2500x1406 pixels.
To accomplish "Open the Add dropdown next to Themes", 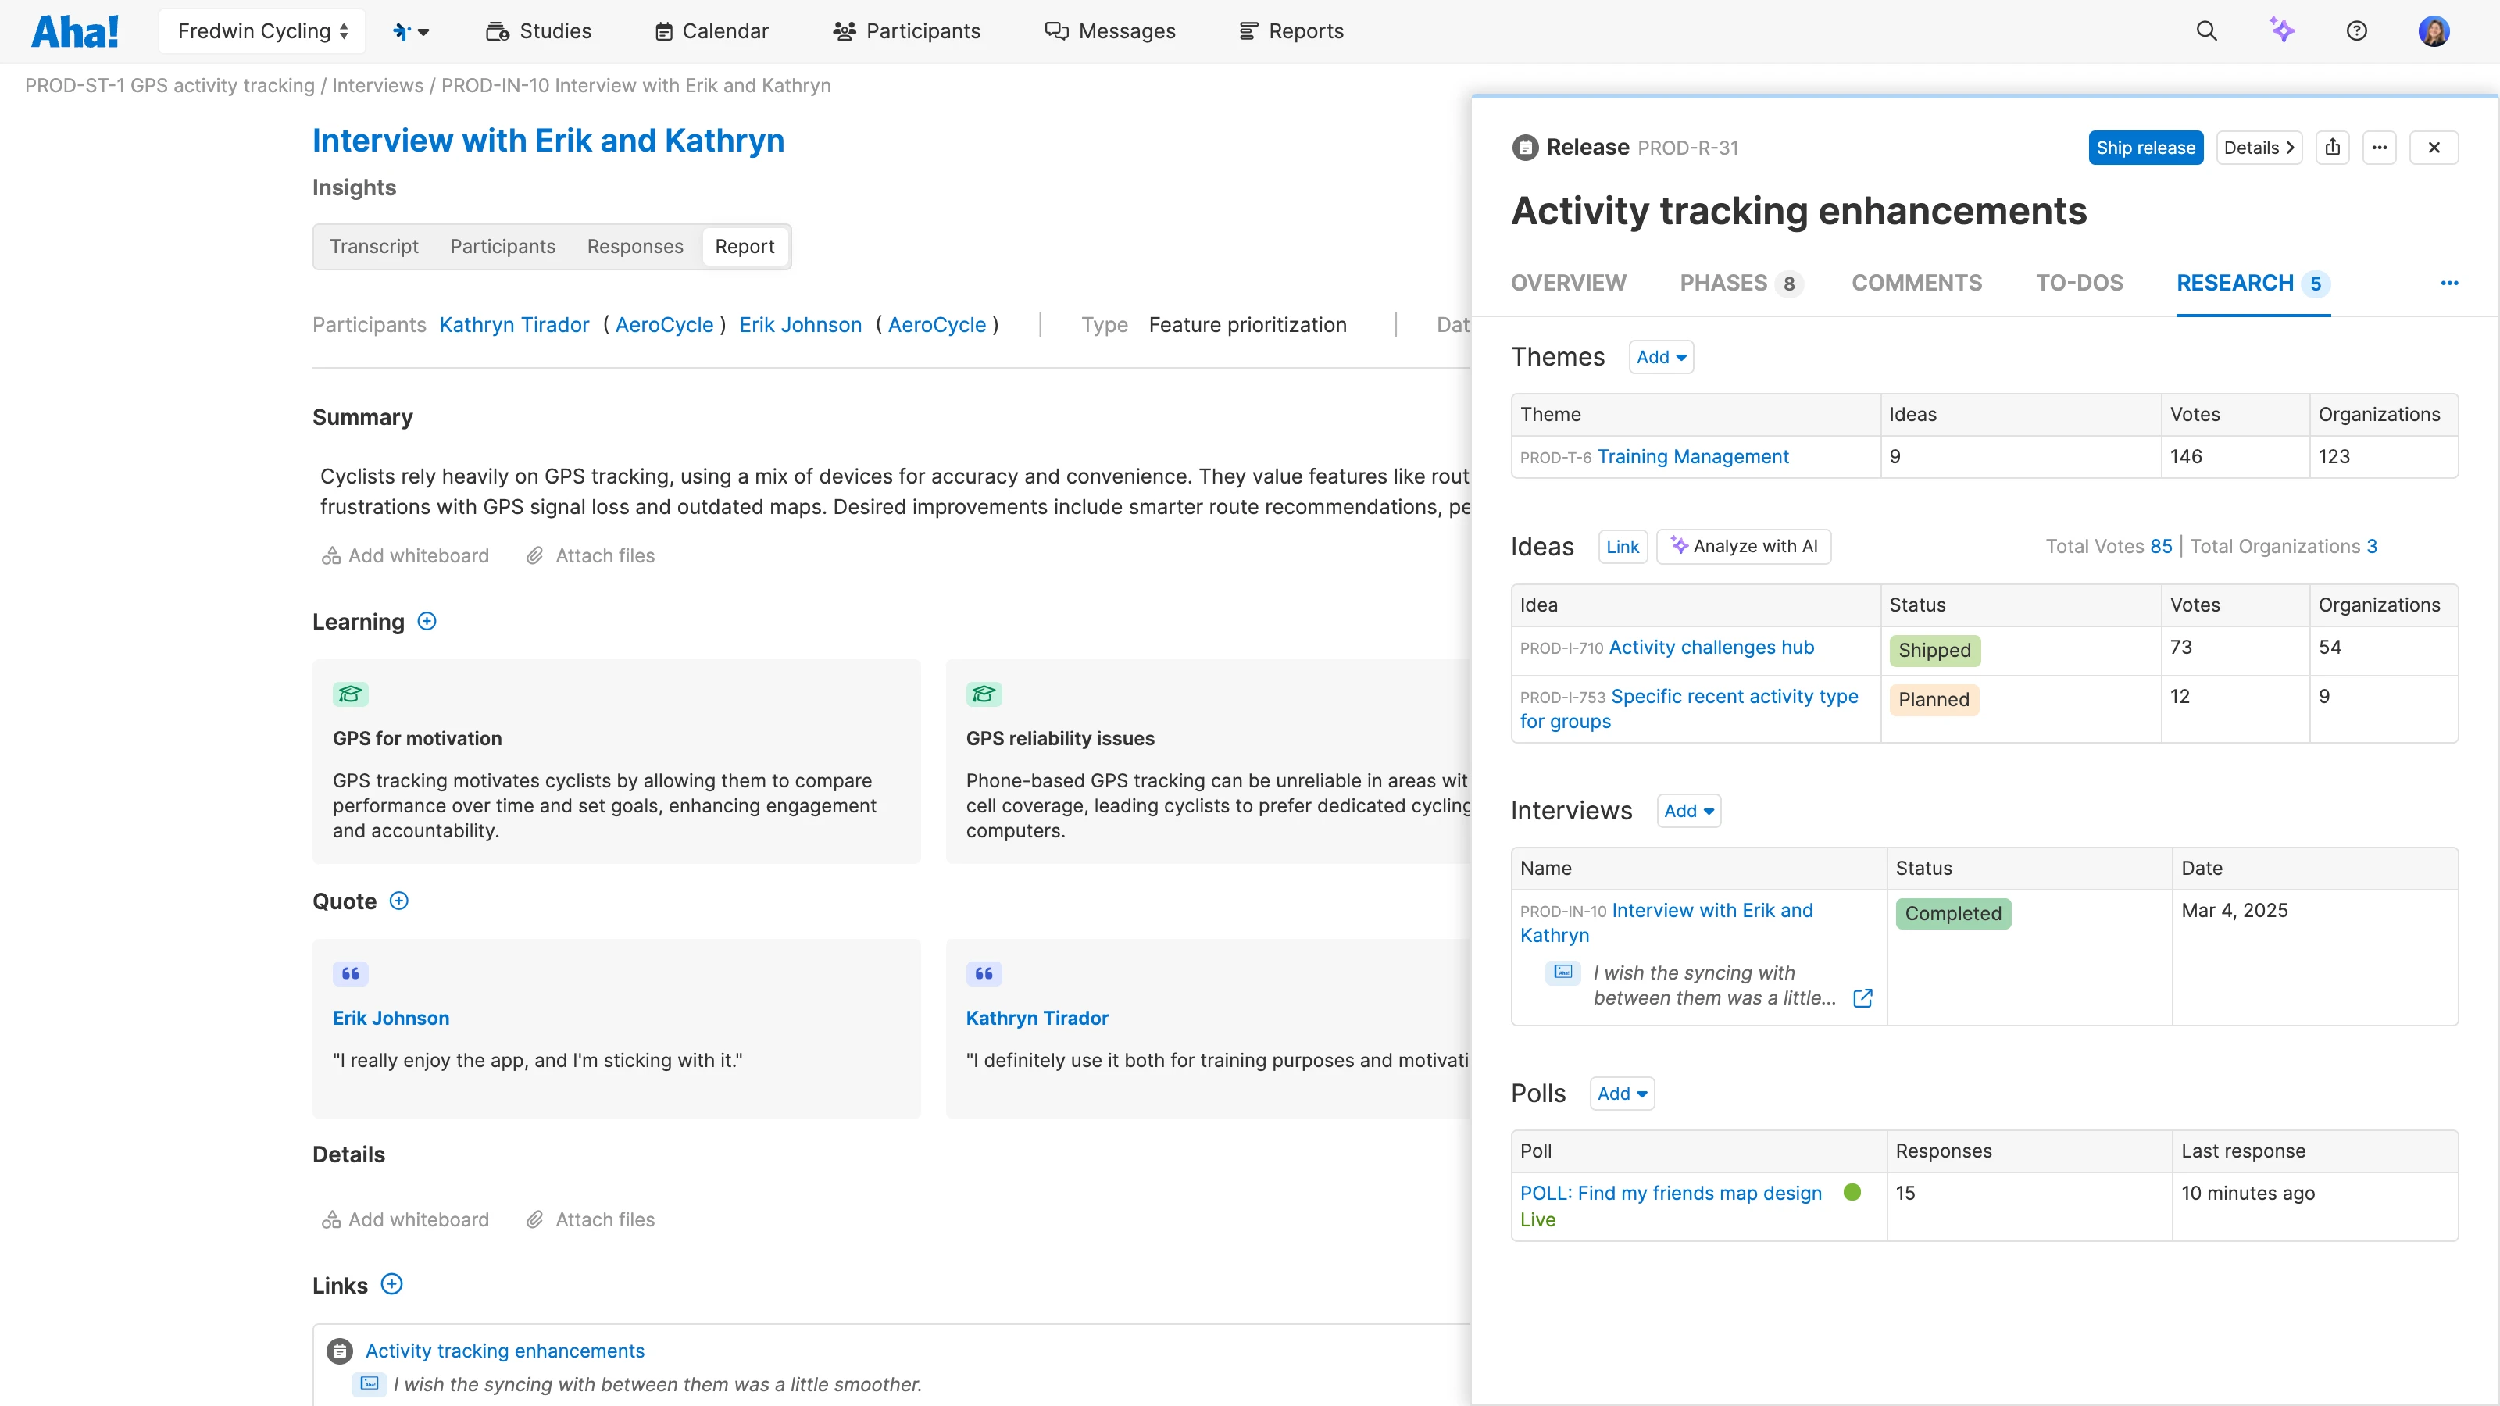I will pyautogui.click(x=1660, y=356).
